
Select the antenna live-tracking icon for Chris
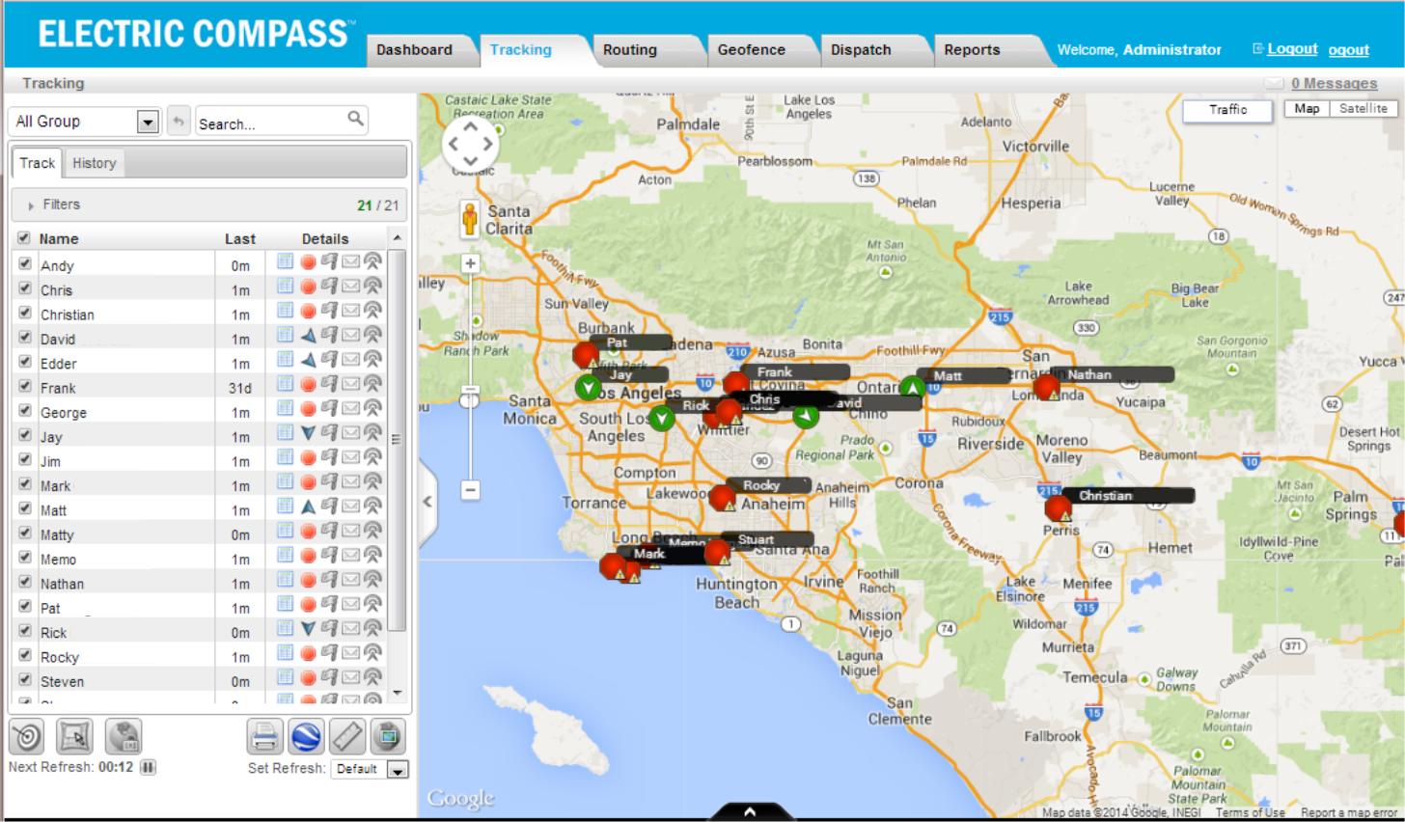coord(374,289)
